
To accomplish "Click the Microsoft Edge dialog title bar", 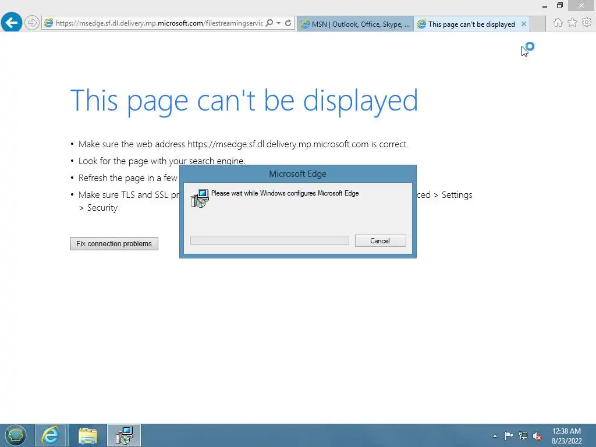I will (297, 173).
